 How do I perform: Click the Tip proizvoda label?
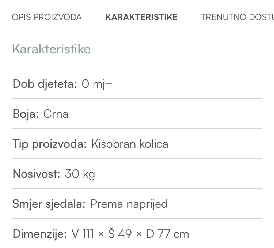(x=49, y=144)
